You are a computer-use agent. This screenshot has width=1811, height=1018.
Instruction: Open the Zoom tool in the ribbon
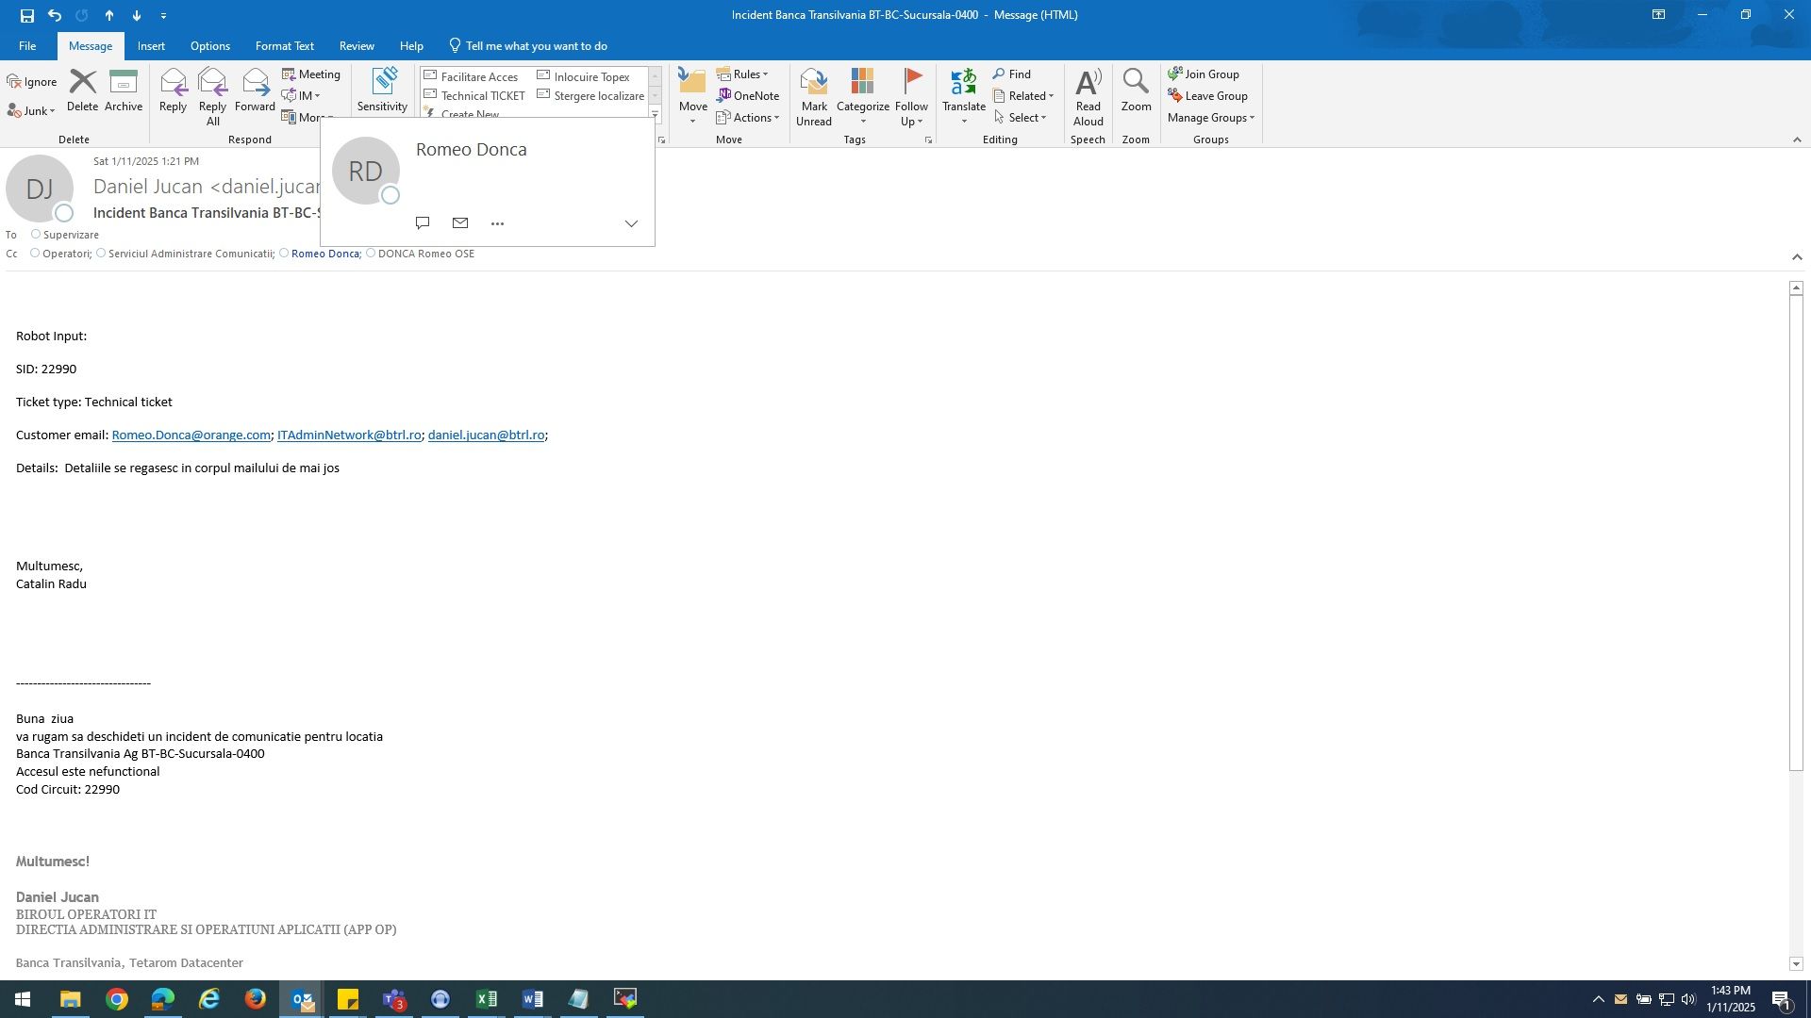pos(1136,91)
